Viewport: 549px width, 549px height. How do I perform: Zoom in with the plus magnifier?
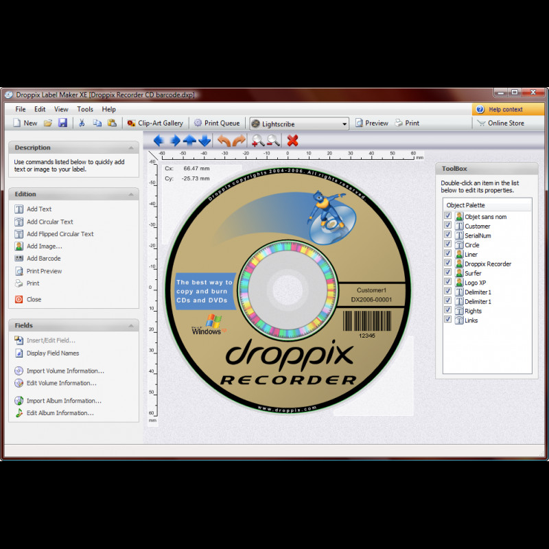pyautogui.click(x=258, y=141)
